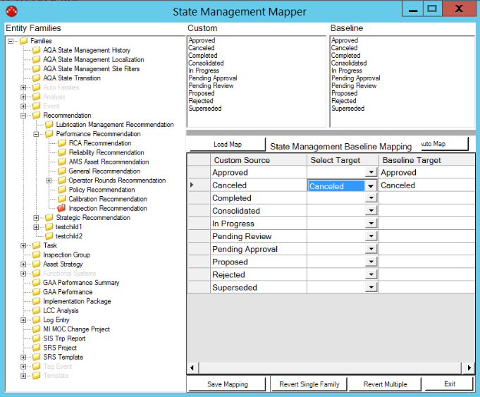The height and width of the screenshot is (397, 480).
Task: Click the Select Target column header
Action: 343,160
